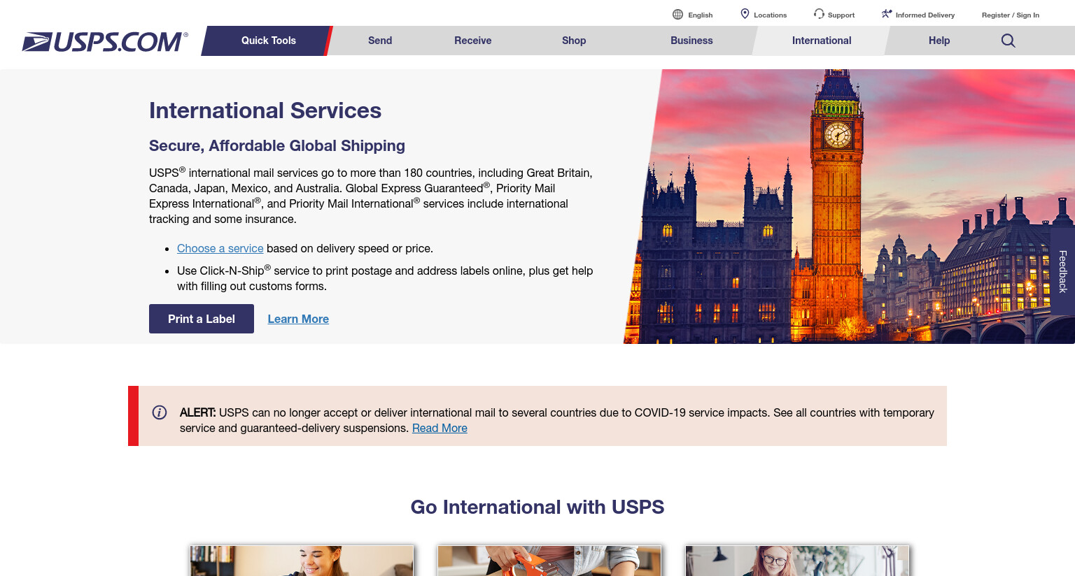Click the first card thumbnail with smiling woman
Image resolution: width=1075 pixels, height=576 pixels.
click(x=302, y=561)
